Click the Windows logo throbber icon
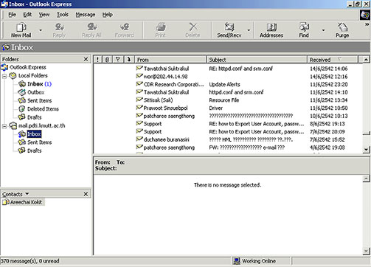This screenshot has height=267, width=371. [365, 15]
